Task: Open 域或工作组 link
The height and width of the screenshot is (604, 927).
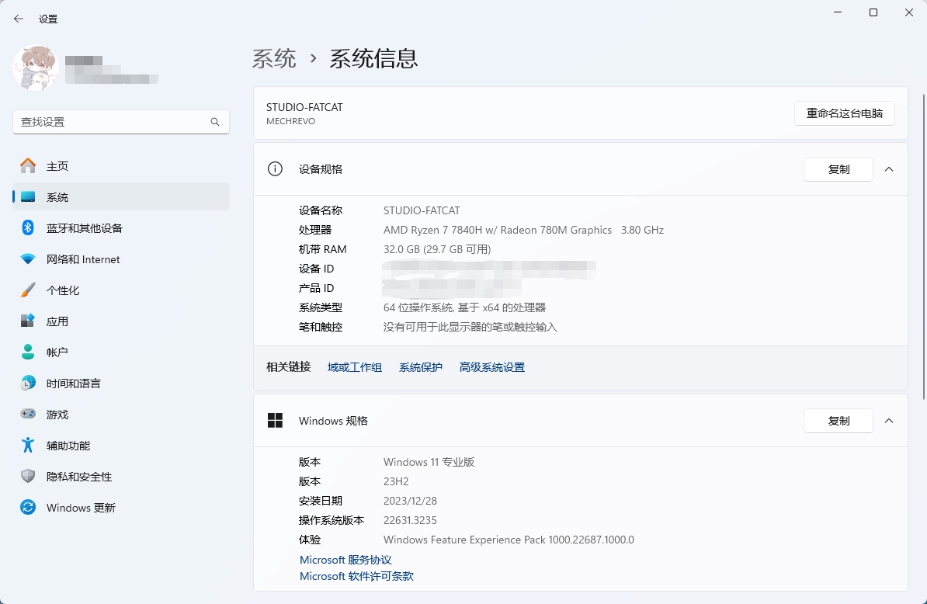Action: tap(355, 367)
